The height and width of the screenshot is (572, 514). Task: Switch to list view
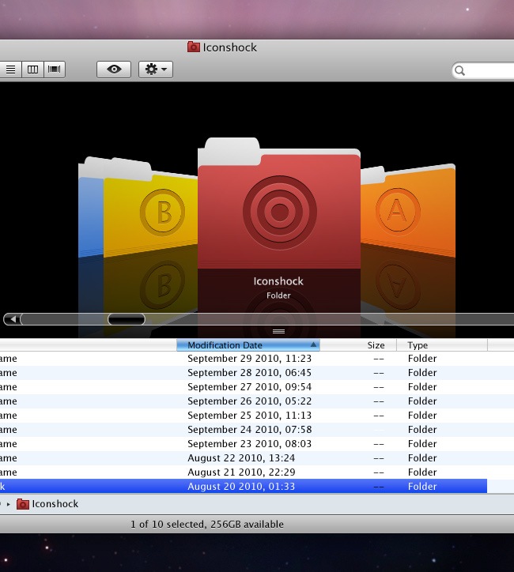11,70
